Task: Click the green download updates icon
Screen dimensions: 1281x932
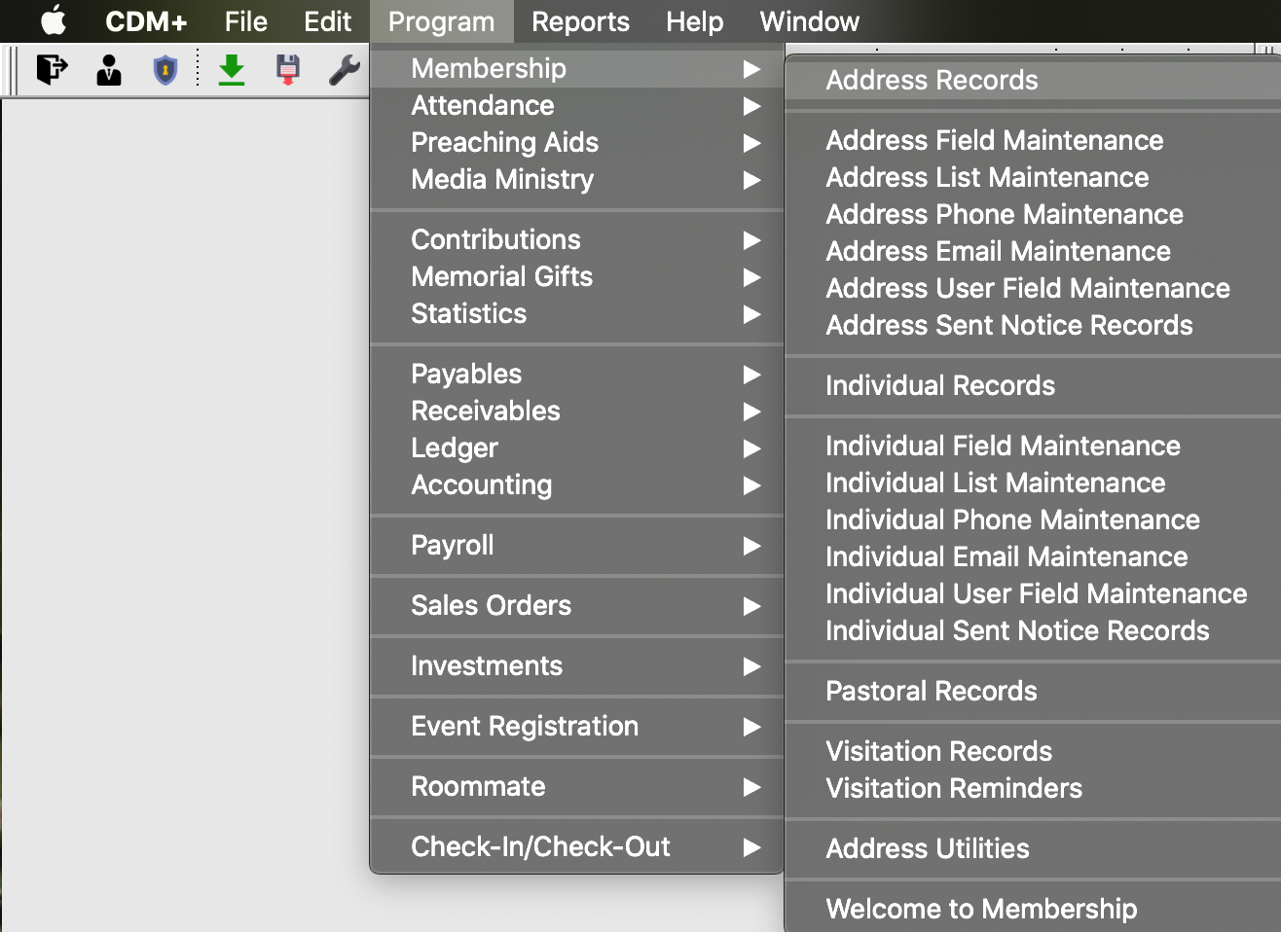Action: pyautogui.click(x=232, y=70)
